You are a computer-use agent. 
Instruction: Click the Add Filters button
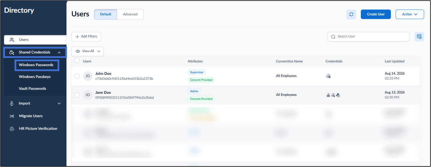[x=86, y=37]
